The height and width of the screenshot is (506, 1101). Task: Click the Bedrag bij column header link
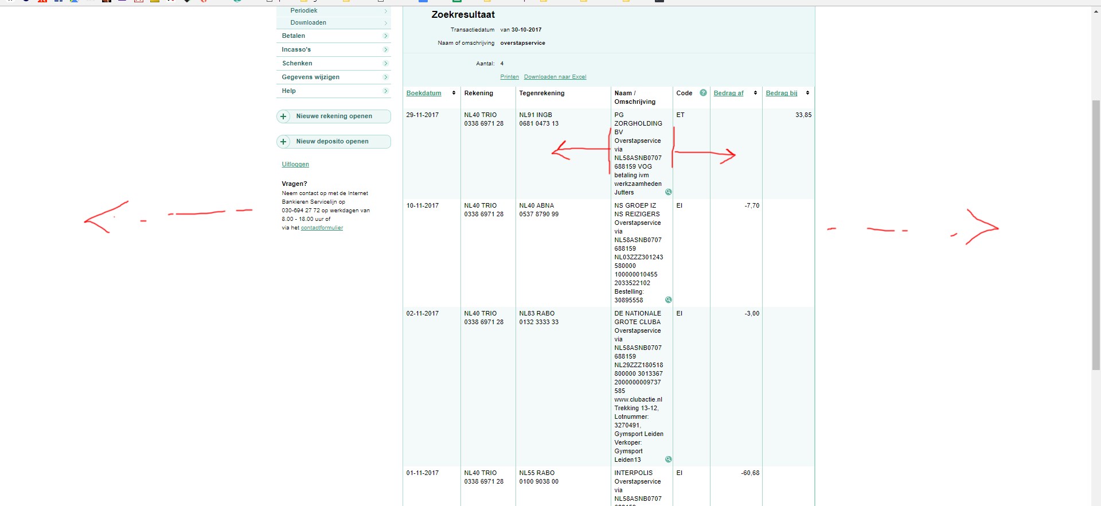(x=782, y=93)
